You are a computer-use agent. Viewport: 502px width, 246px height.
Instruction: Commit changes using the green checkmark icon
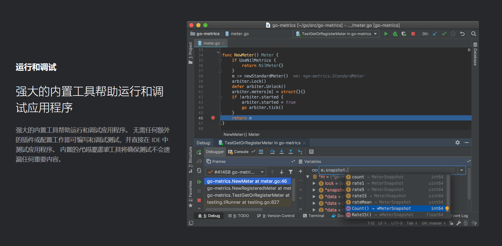[x=444, y=34]
